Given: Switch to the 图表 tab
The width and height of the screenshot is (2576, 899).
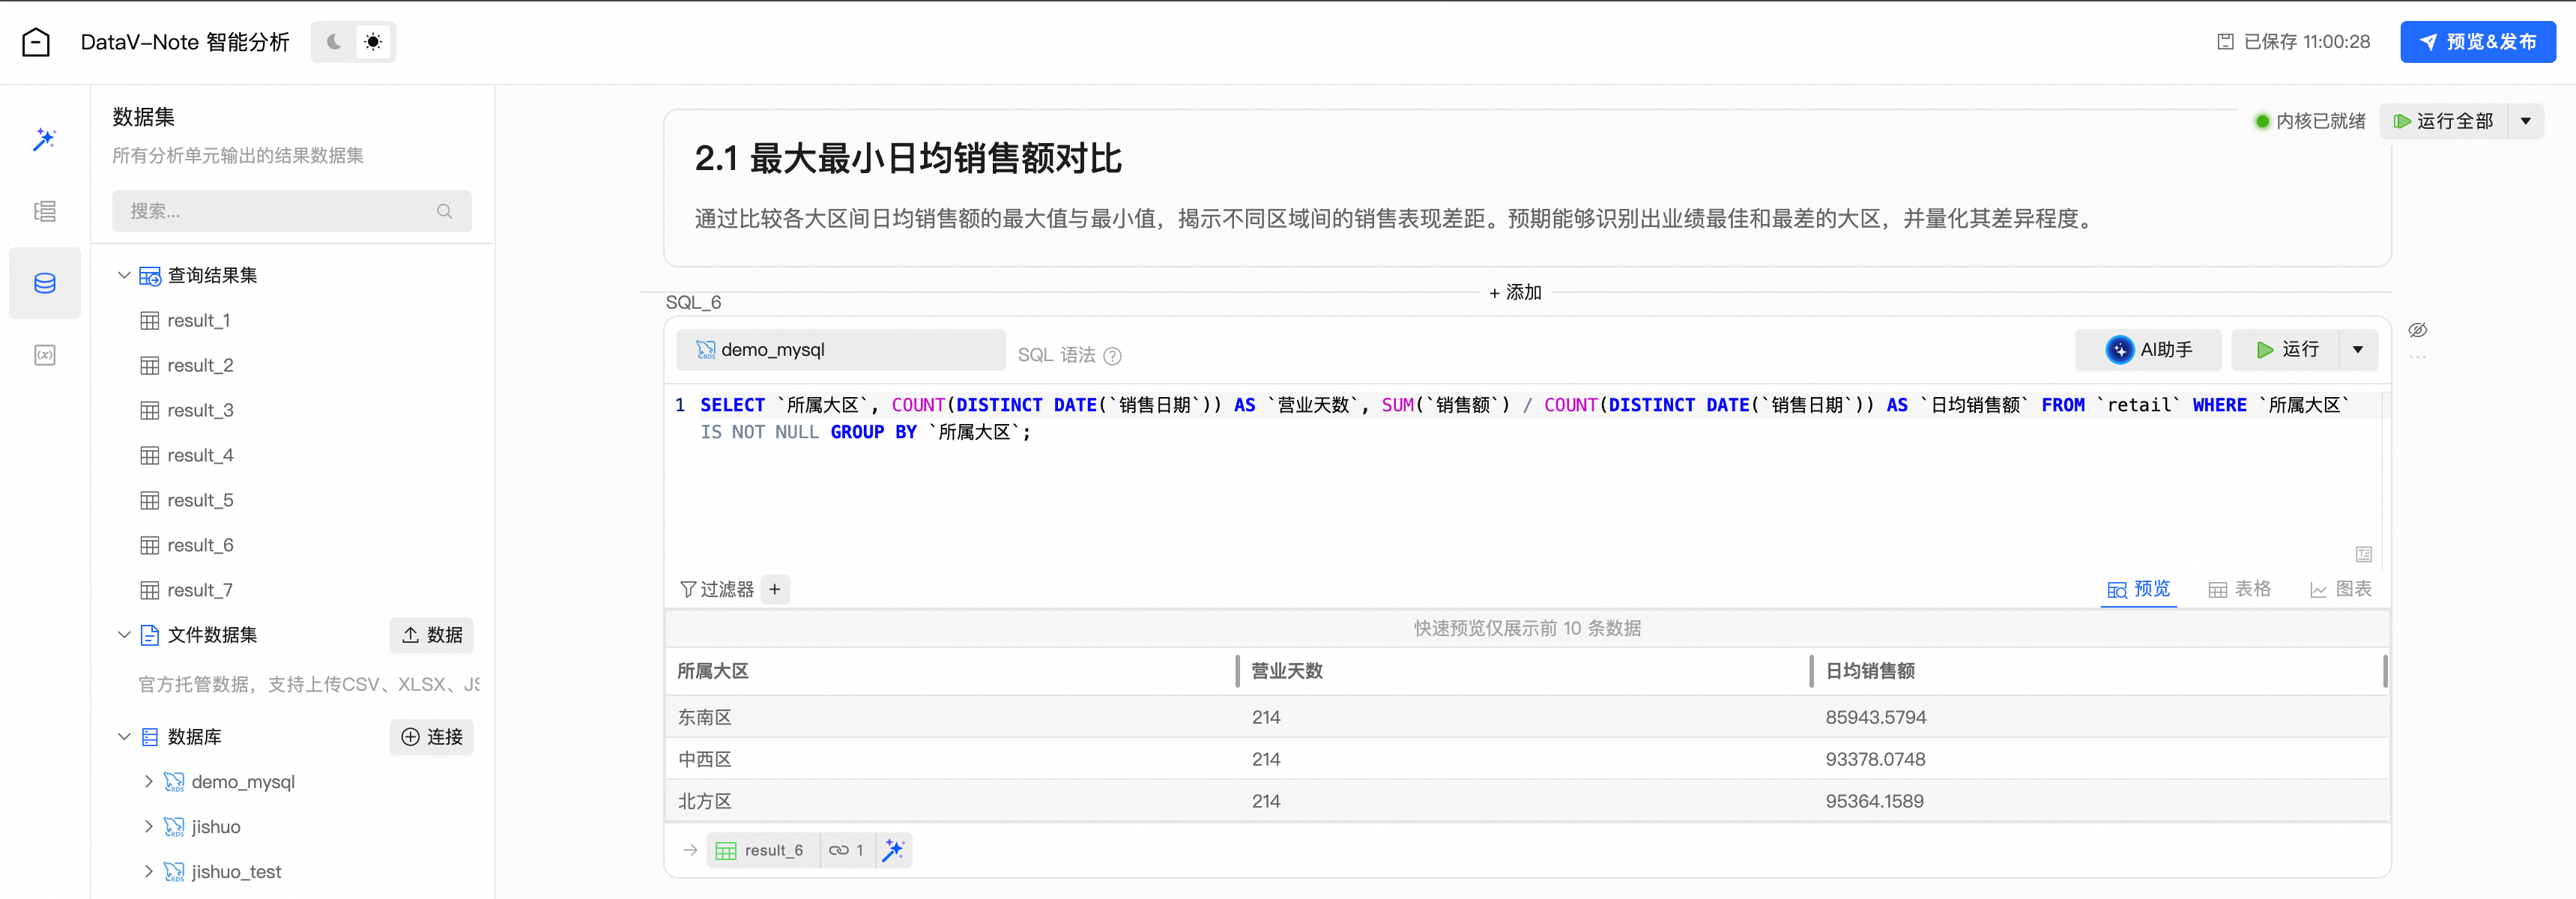Looking at the screenshot, I should click(2340, 589).
